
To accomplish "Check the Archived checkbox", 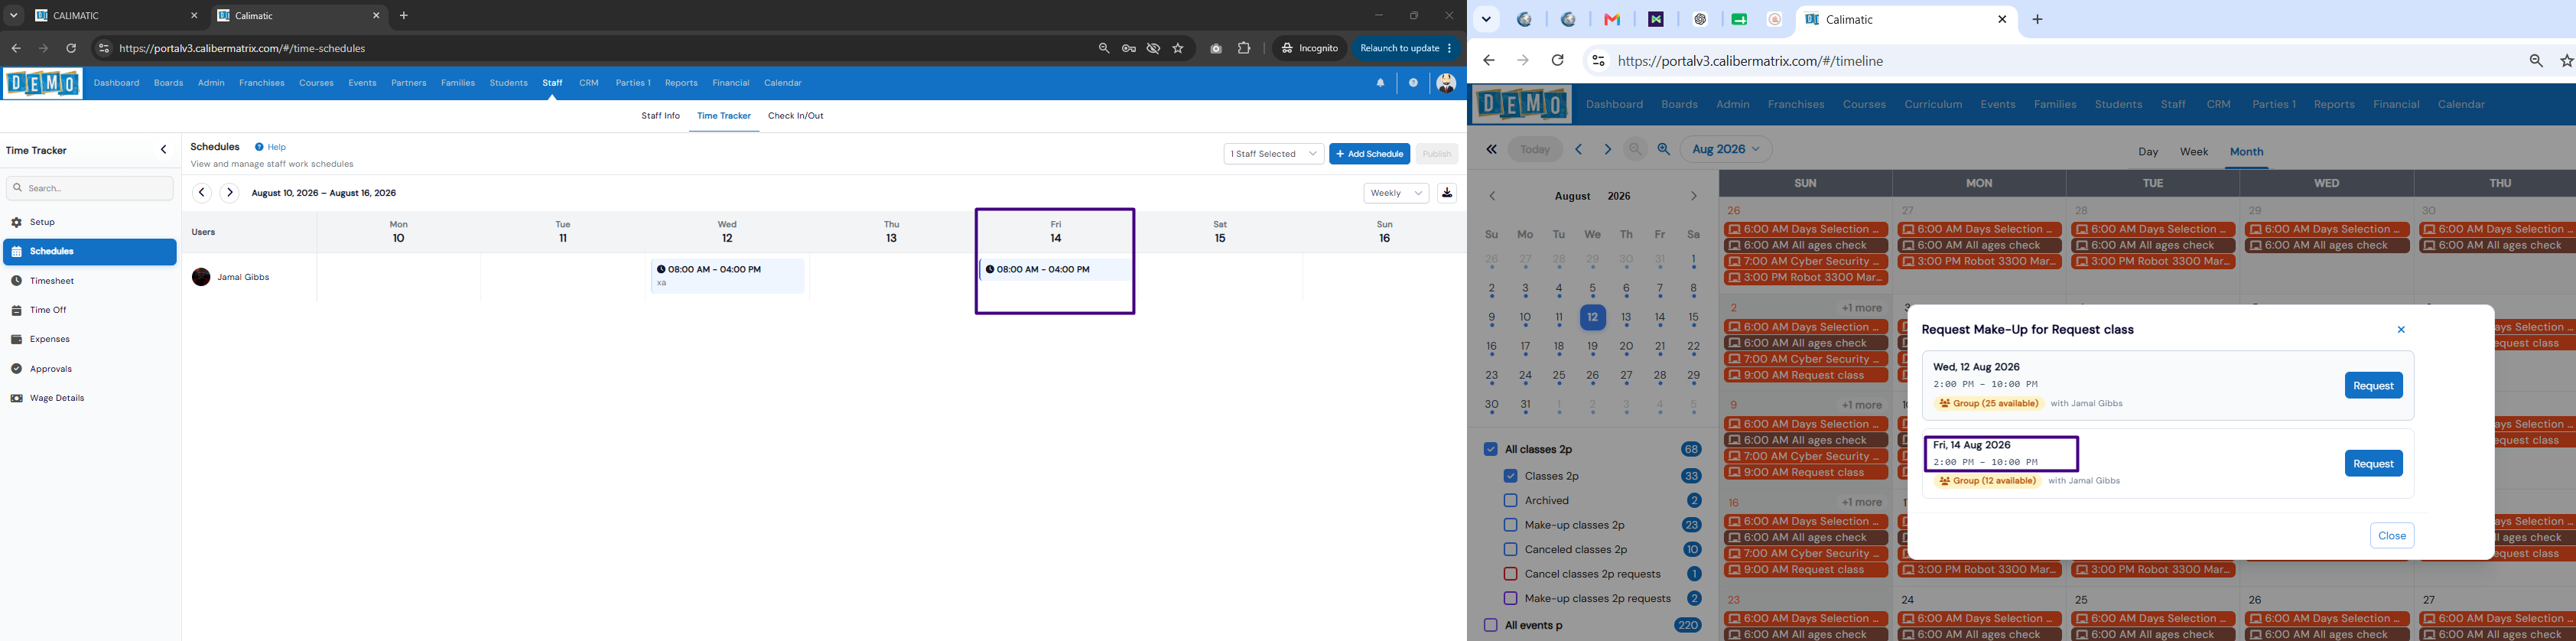I will pyautogui.click(x=1510, y=501).
